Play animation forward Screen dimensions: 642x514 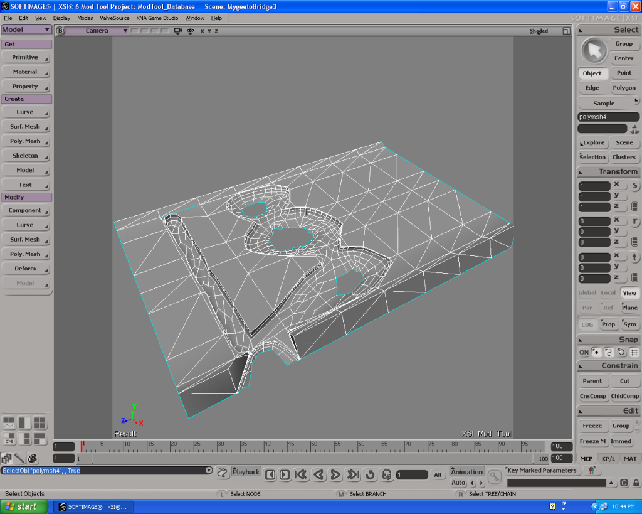point(335,474)
